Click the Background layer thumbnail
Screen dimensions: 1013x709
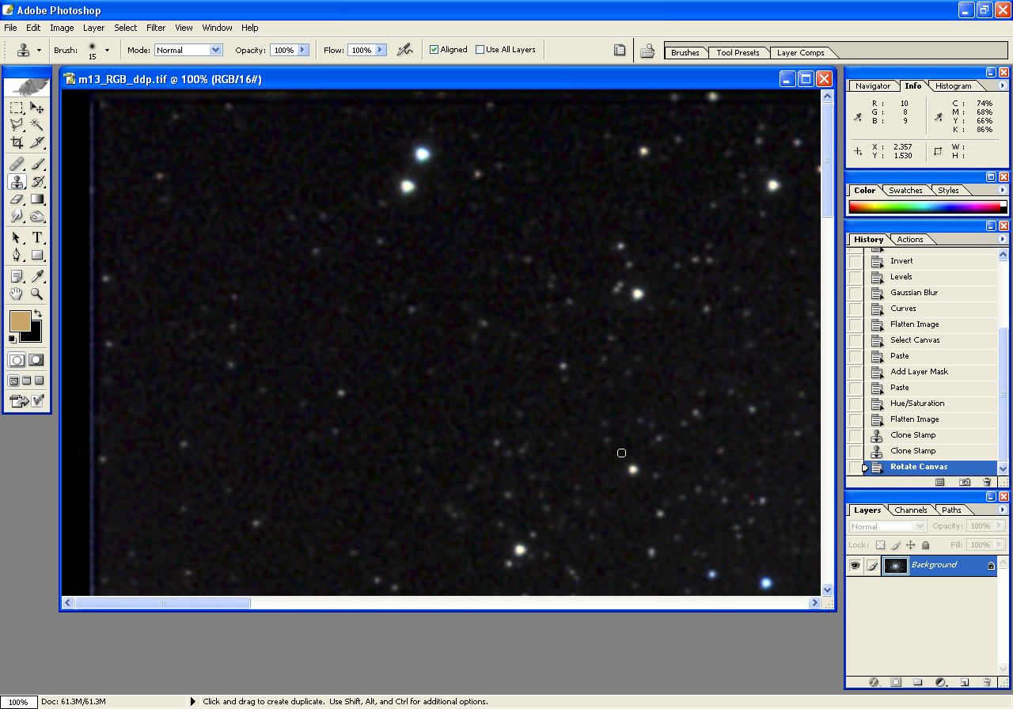click(x=896, y=565)
